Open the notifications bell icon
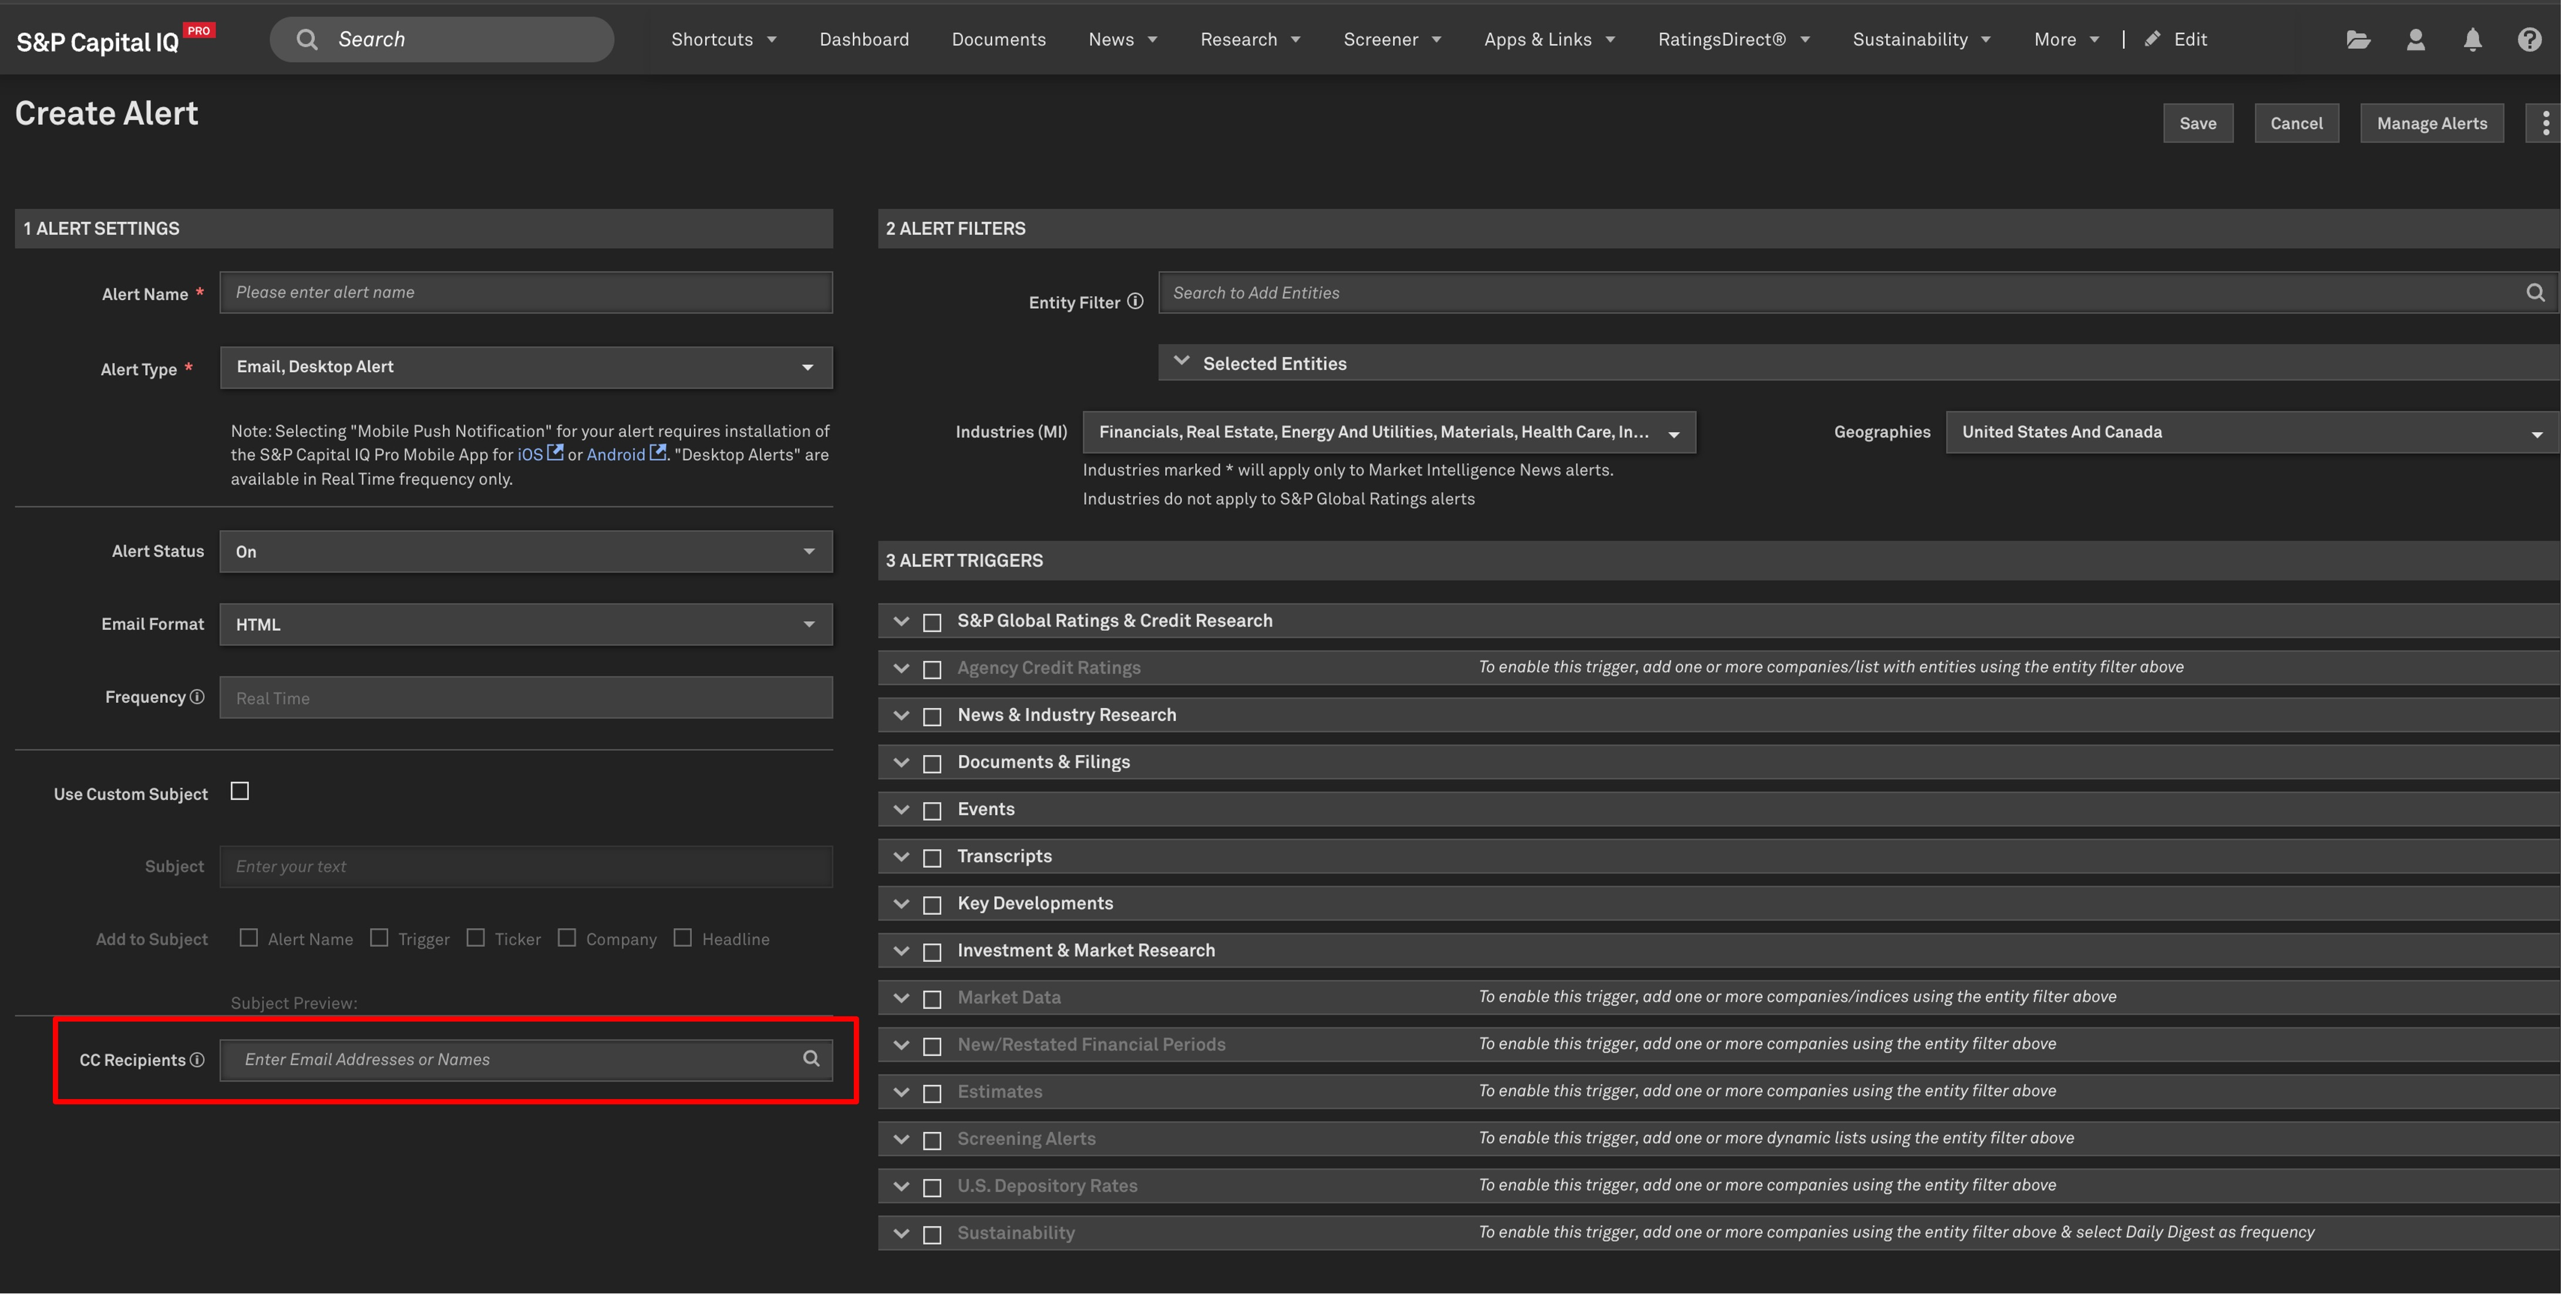Image resolution: width=2562 pixels, height=1294 pixels. coord(2473,40)
